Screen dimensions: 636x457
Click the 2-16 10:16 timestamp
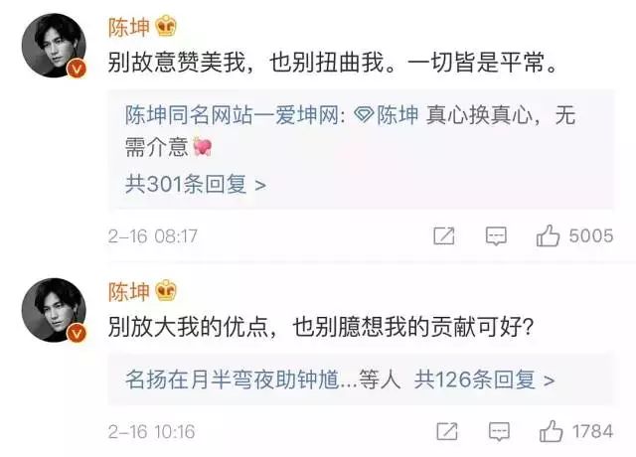[x=151, y=431]
